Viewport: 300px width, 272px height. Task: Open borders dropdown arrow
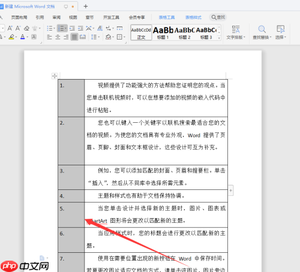tap(124, 37)
